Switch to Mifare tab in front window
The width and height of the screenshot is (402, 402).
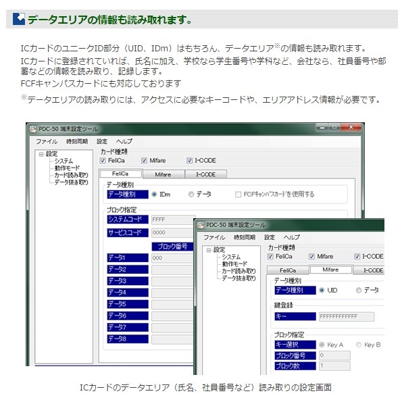[x=330, y=270]
